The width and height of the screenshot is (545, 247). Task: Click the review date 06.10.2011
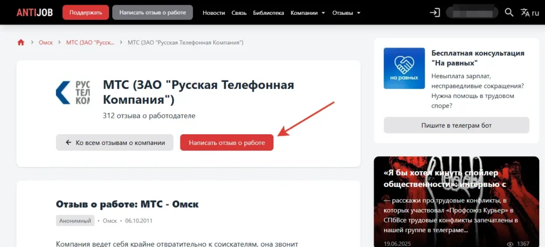pyautogui.click(x=139, y=220)
